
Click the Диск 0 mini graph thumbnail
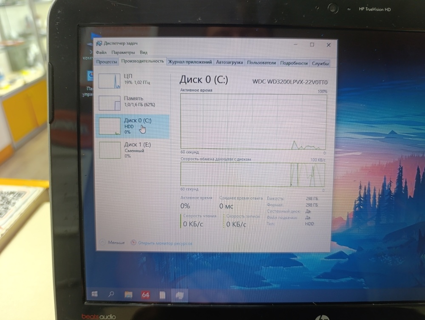point(110,126)
